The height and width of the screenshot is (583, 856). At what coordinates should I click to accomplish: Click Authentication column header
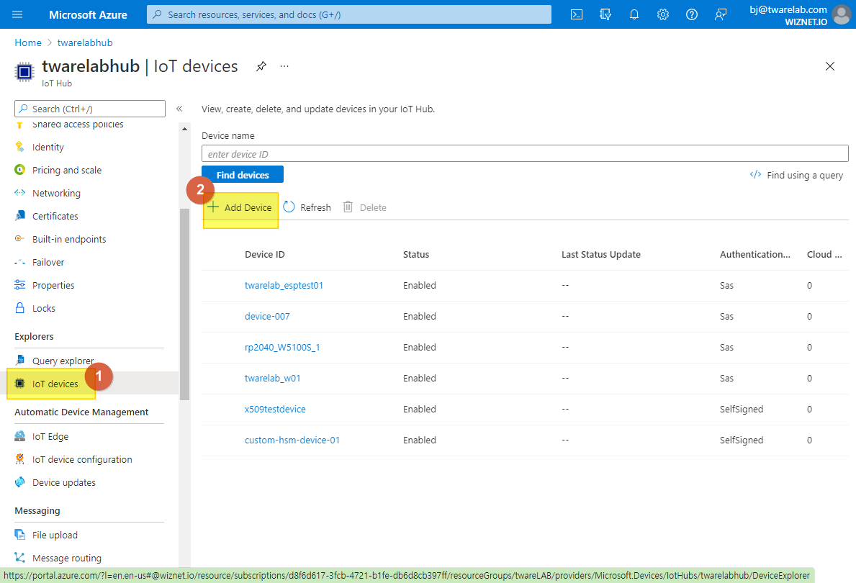755,254
